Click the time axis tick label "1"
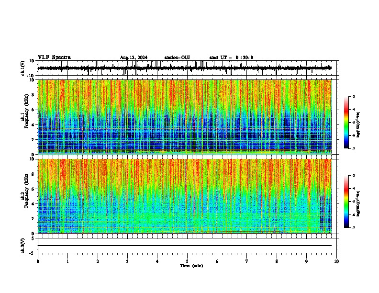This screenshot has height=293, width=379. click(68, 261)
